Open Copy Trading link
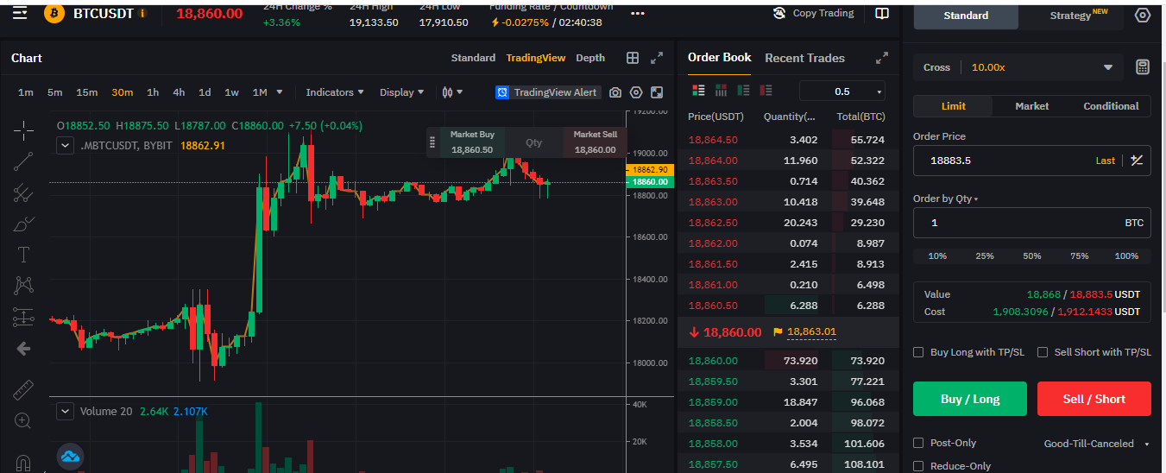 pos(814,13)
